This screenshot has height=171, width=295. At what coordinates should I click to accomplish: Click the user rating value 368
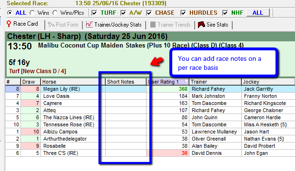point(183,89)
